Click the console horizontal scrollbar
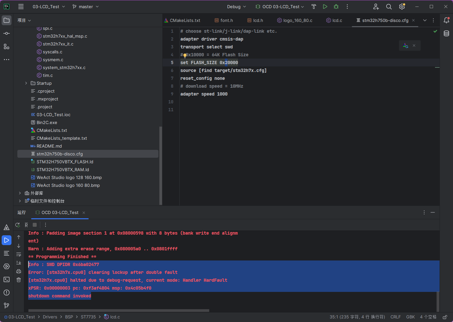This screenshot has height=322, width=453. pos(118,310)
